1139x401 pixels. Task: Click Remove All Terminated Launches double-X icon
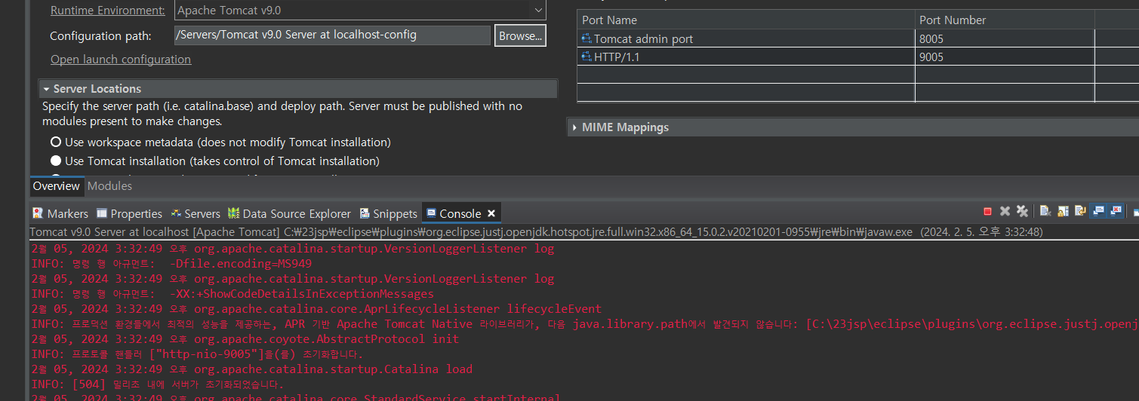click(x=1022, y=212)
